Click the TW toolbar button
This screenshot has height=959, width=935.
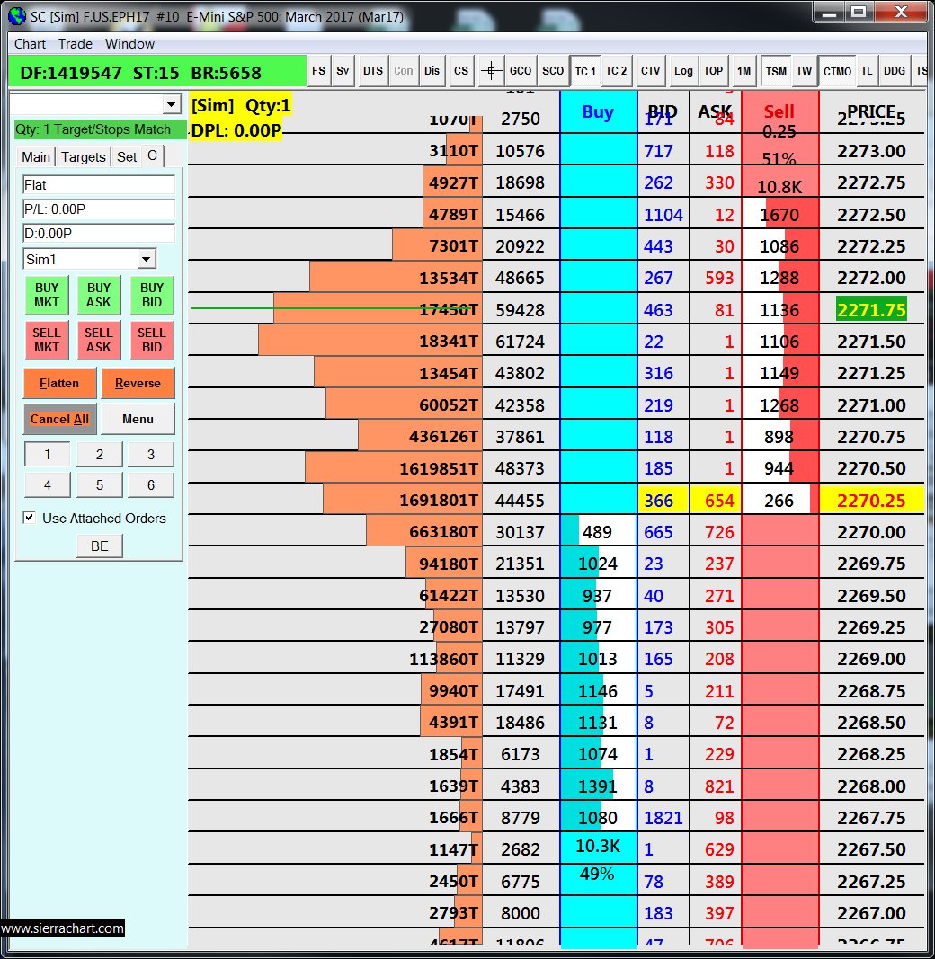pos(804,71)
